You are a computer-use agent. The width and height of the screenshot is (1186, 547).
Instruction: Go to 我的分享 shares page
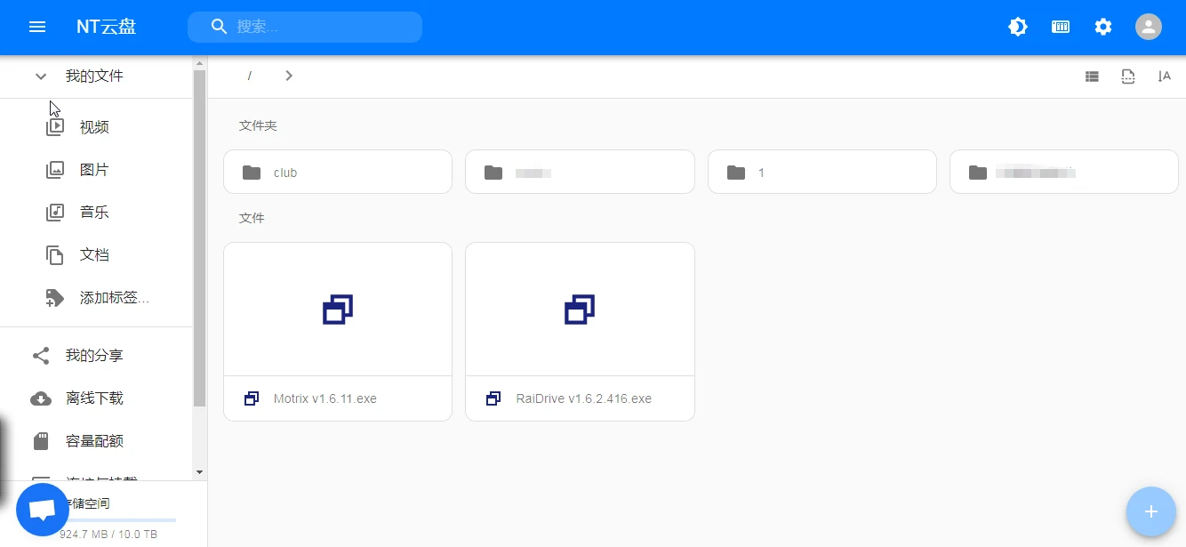(x=94, y=356)
